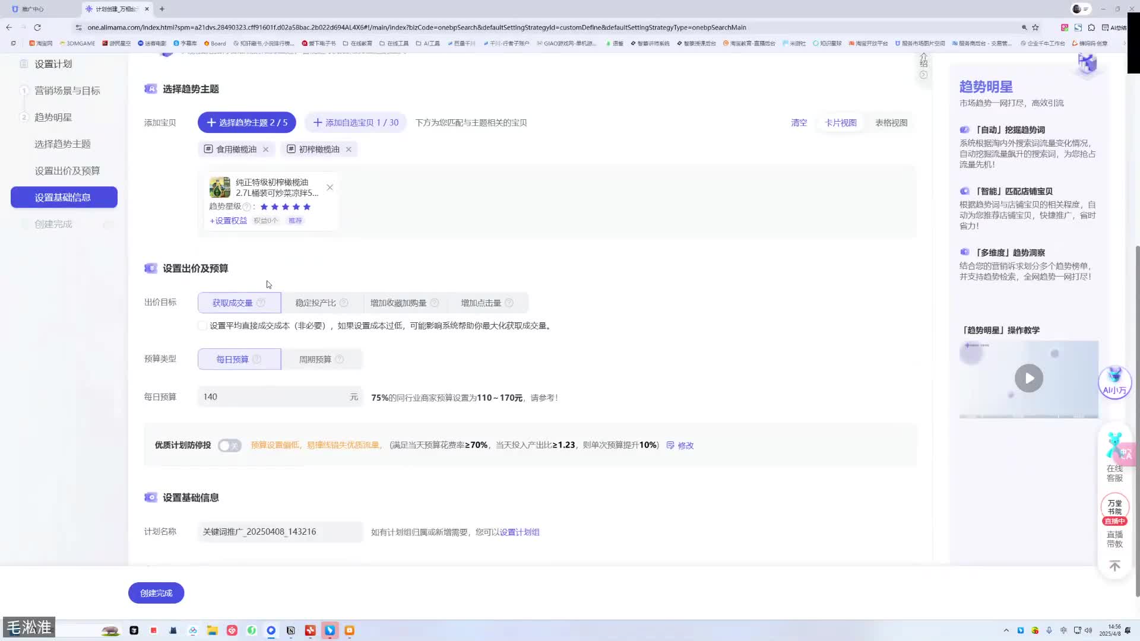This screenshot has width=1140, height=641.
Task: Play the 趋势明星 tutorial video
Action: coord(1028,378)
